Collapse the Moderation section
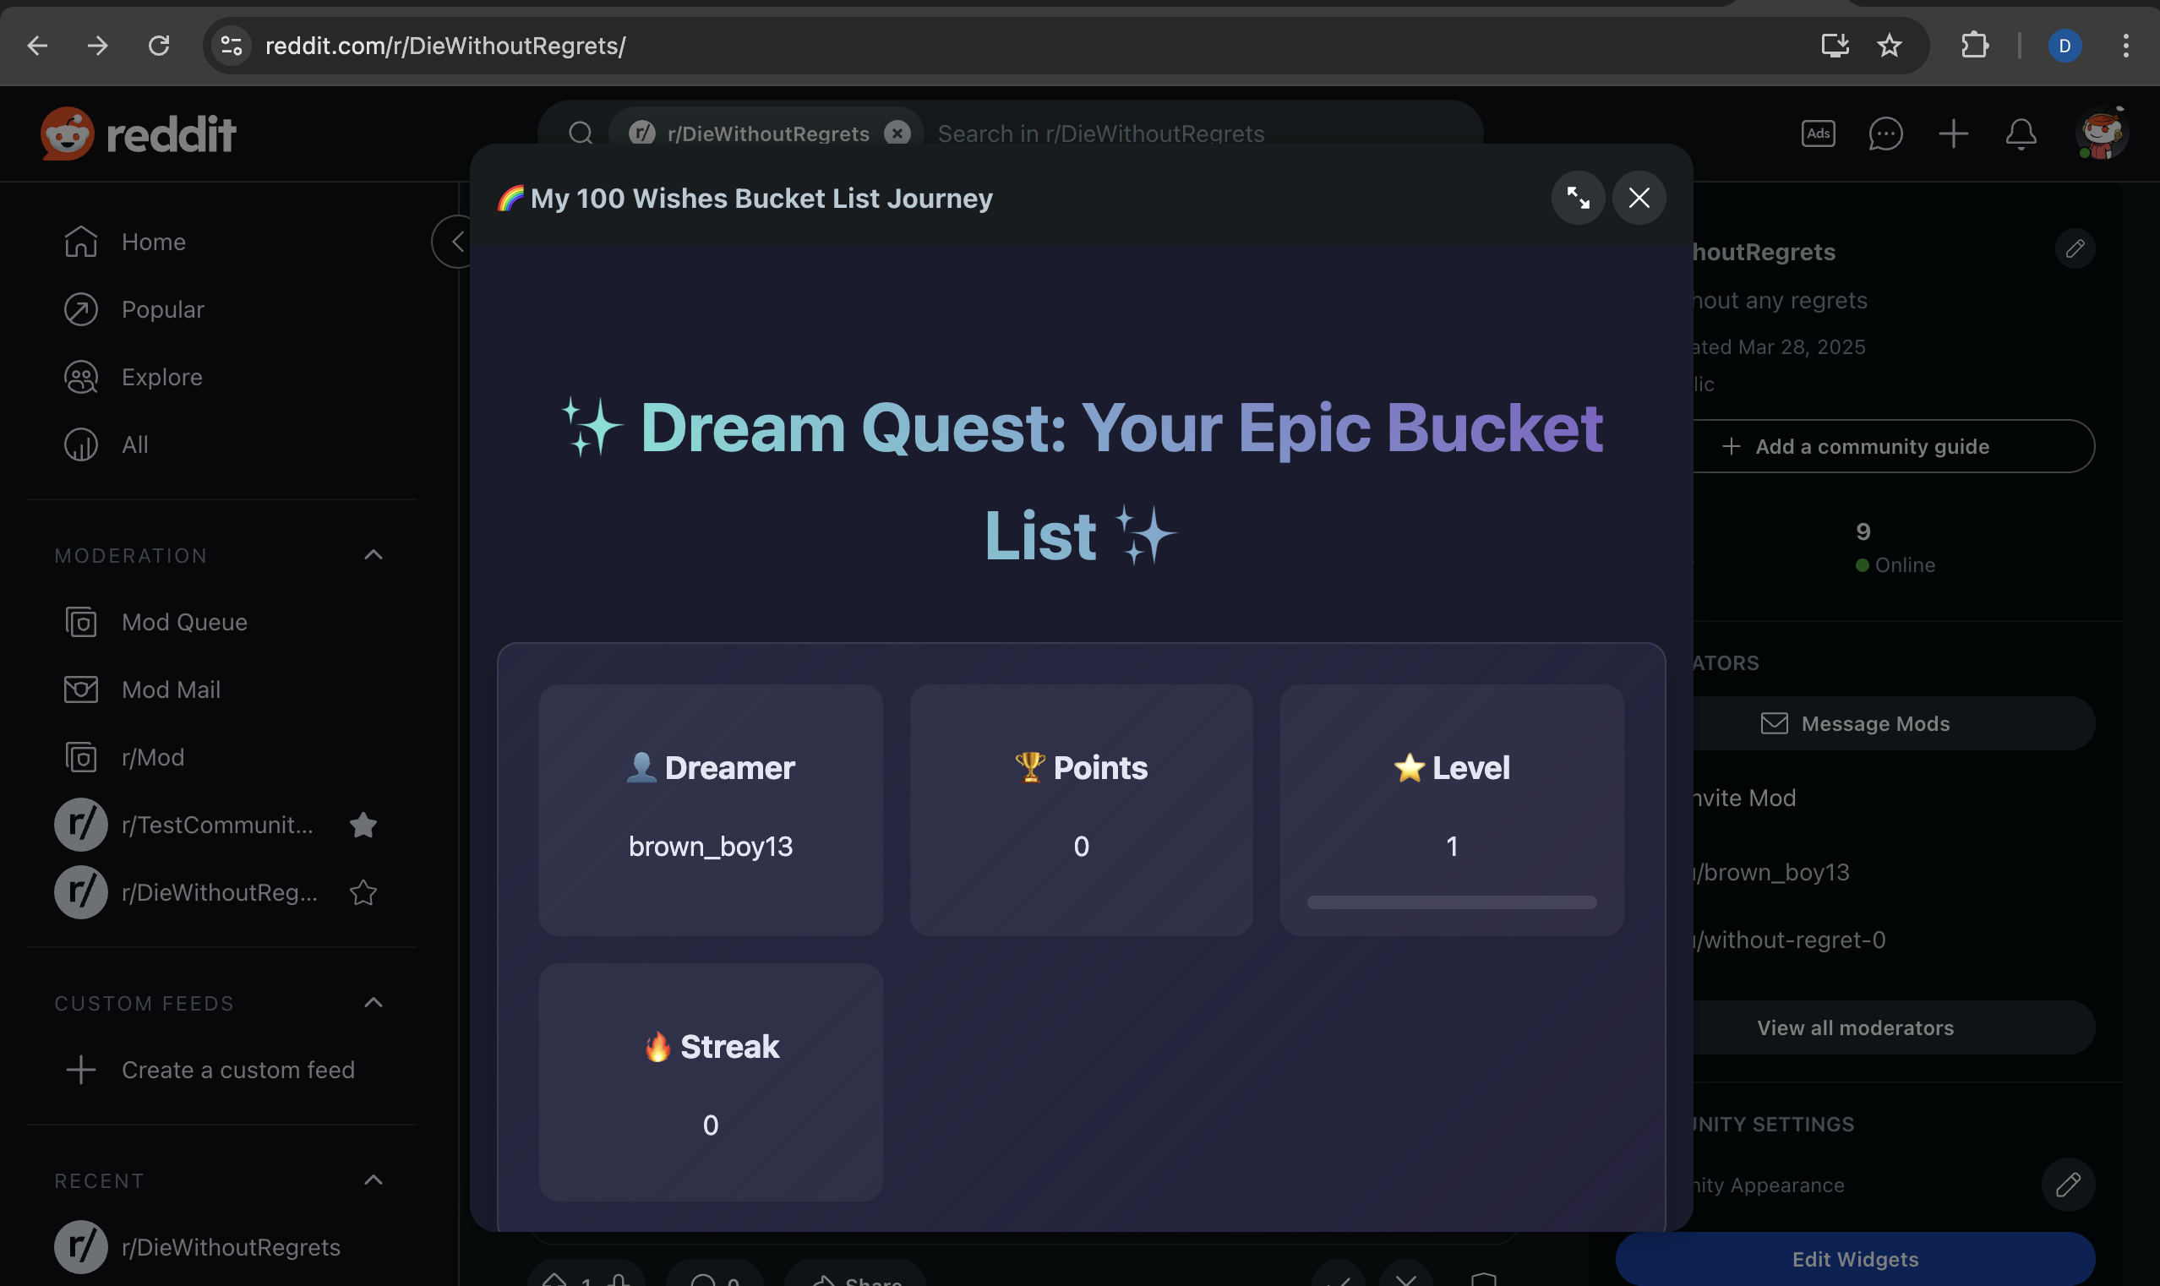This screenshot has width=2160, height=1286. coord(374,554)
